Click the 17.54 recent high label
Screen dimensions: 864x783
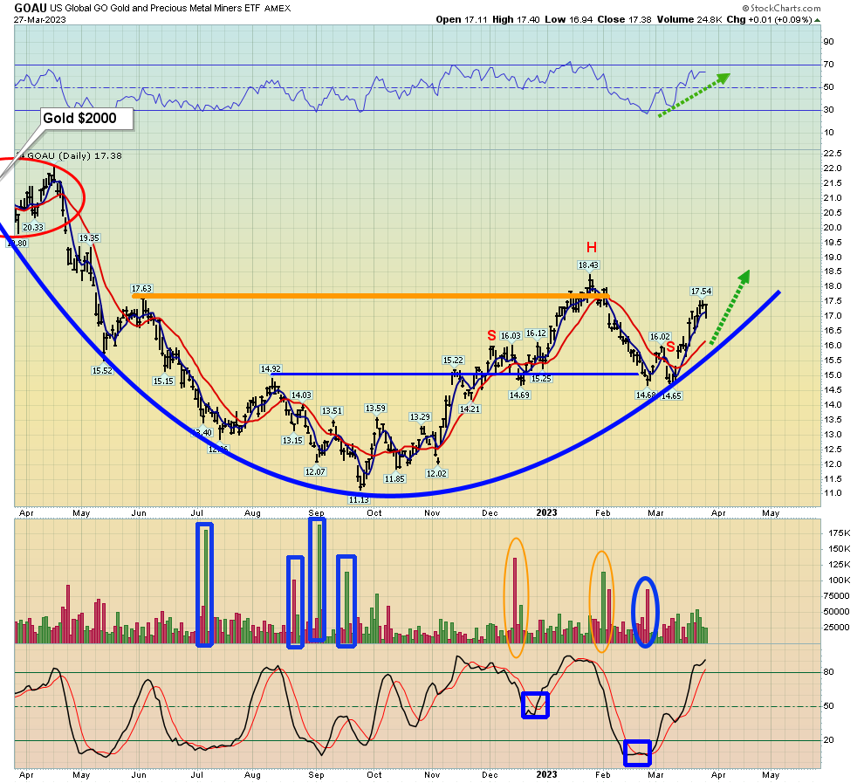702,291
